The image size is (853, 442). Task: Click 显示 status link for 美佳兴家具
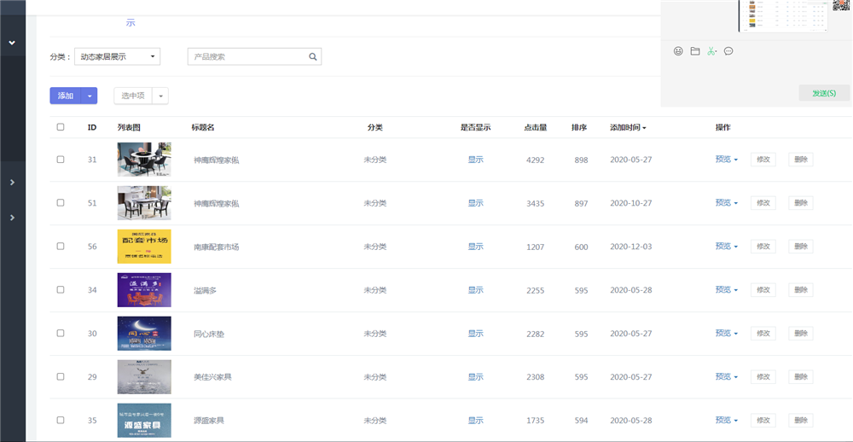click(x=475, y=377)
